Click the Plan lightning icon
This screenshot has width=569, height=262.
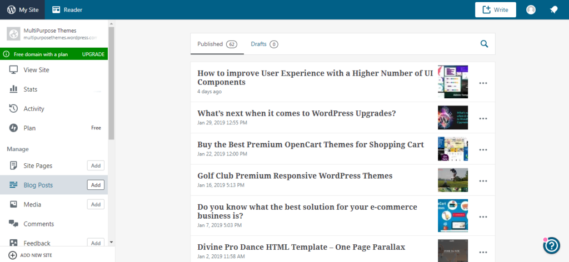pyautogui.click(x=13, y=128)
